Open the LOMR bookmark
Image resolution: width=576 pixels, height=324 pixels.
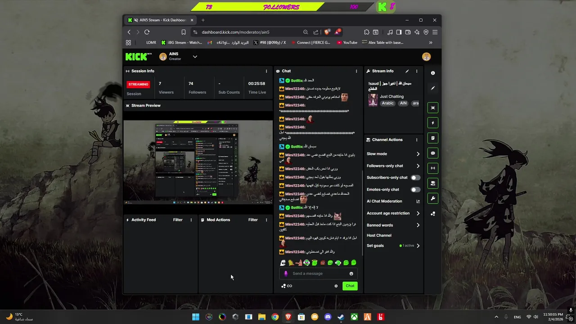tap(151, 43)
